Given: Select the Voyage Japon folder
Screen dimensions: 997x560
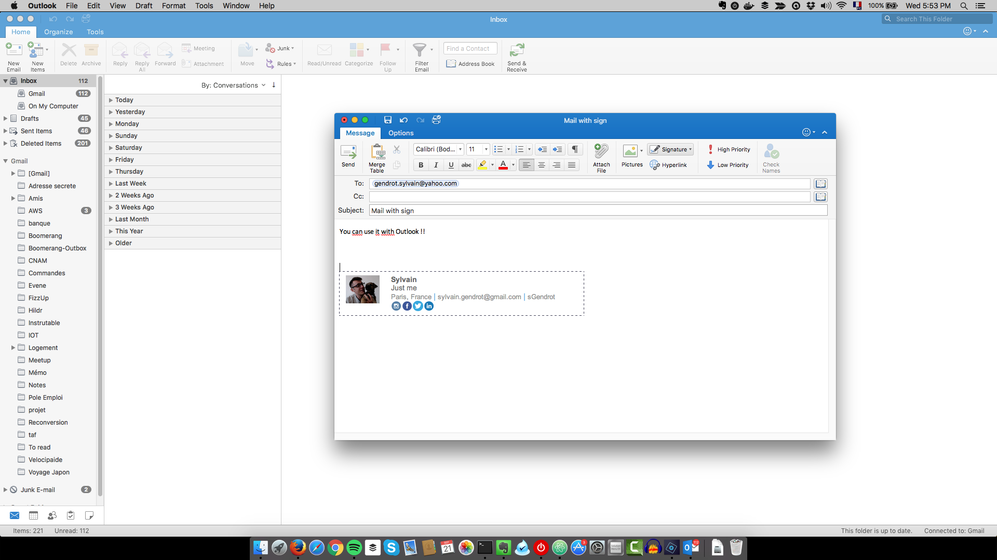Looking at the screenshot, I should tap(49, 472).
